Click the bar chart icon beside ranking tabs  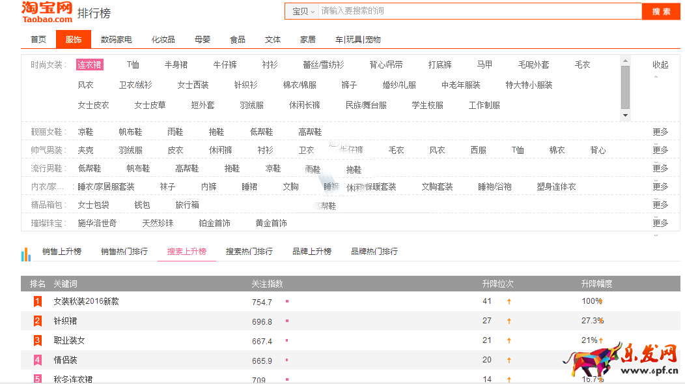click(26, 254)
